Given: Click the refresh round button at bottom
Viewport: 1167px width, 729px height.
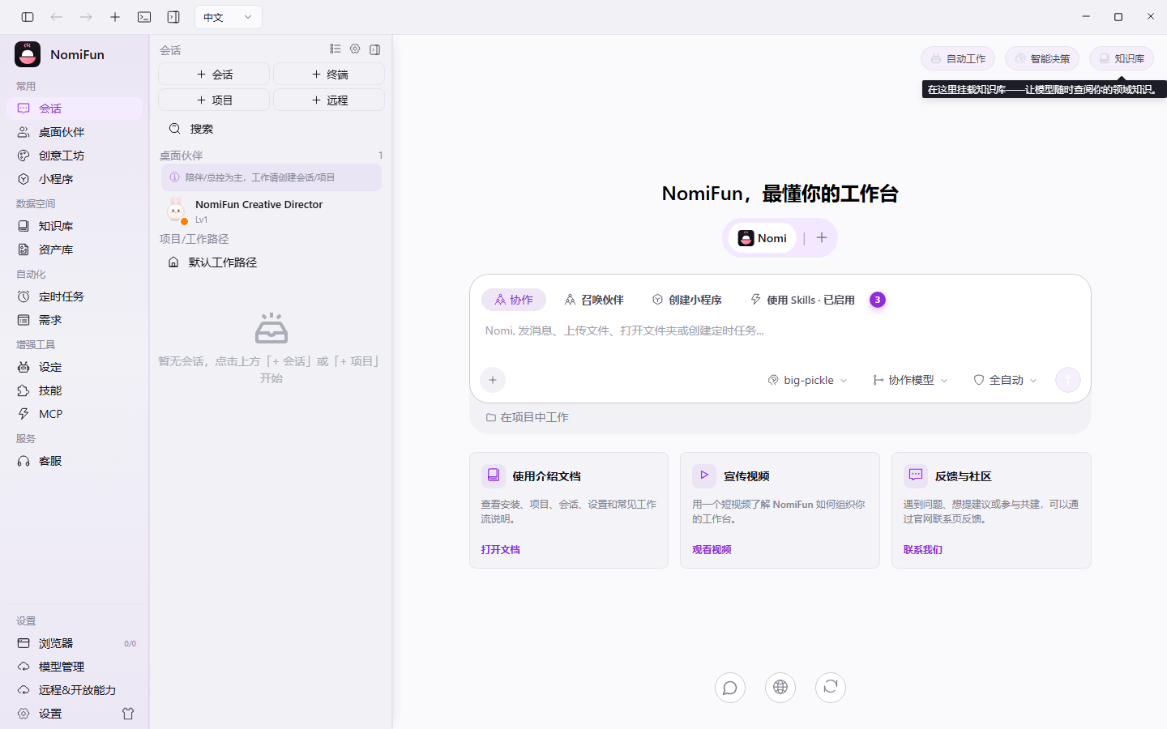Looking at the screenshot, I should (831, 688).
